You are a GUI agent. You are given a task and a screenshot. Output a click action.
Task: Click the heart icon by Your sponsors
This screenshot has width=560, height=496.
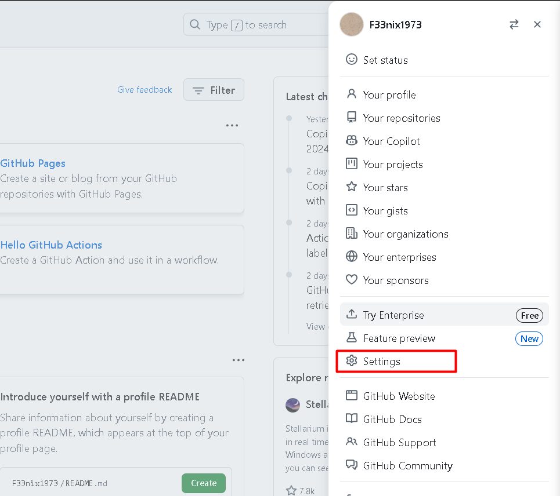[352, 279]
